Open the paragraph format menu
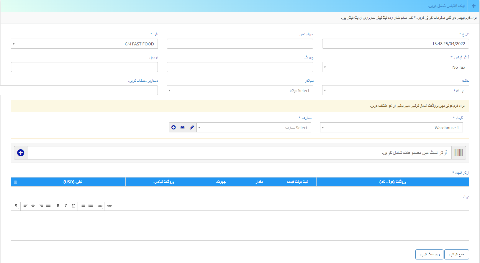This screenshot has width=480, height=263. tap(16, 206)
